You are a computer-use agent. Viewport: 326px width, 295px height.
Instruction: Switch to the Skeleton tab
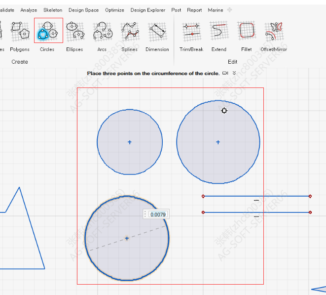click(x=53, y=10)
